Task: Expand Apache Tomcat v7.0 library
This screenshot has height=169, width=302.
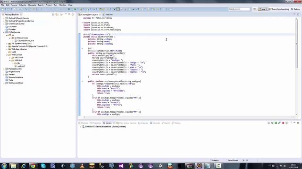Action: pos(7,46)
